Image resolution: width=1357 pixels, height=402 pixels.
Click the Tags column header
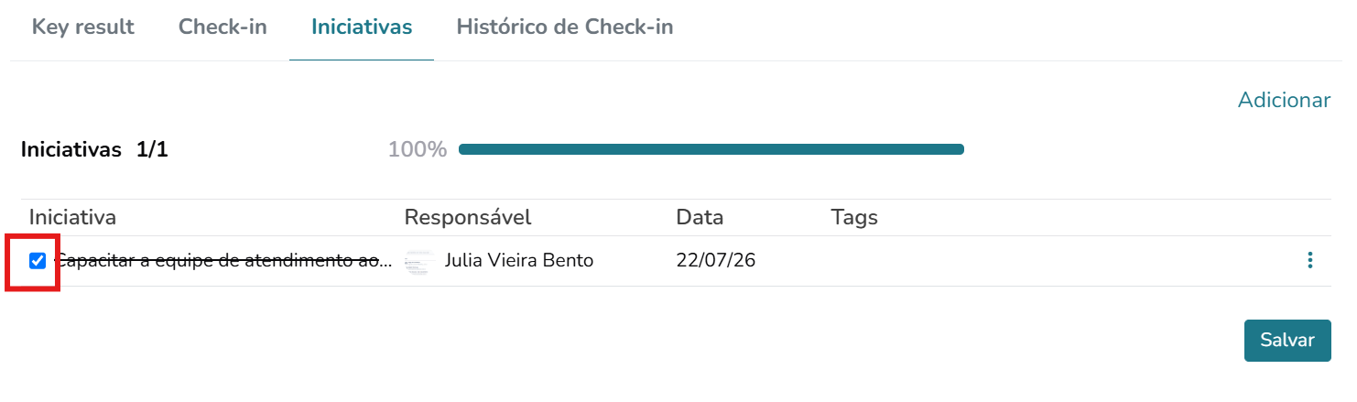tap(854, 218)
